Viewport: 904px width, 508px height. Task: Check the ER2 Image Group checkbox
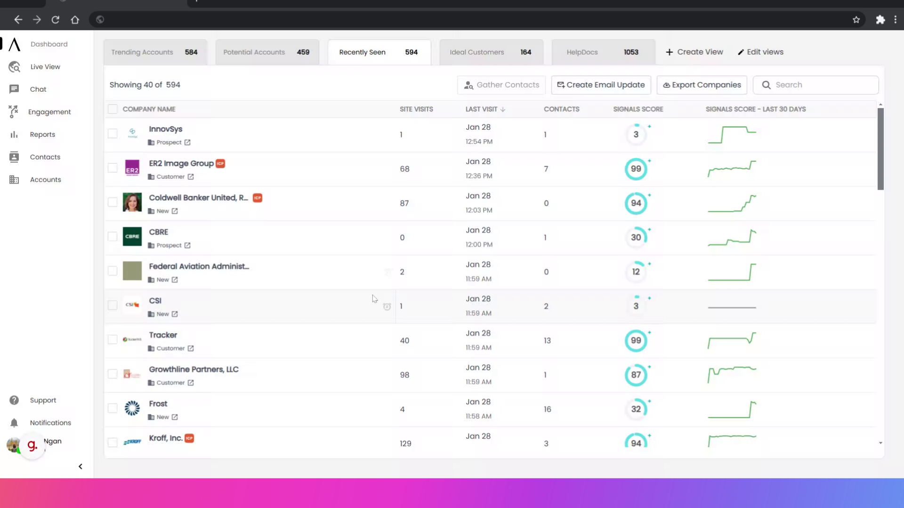(x=113, y=168)
